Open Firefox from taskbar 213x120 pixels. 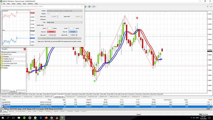click(x=46, y=118)
